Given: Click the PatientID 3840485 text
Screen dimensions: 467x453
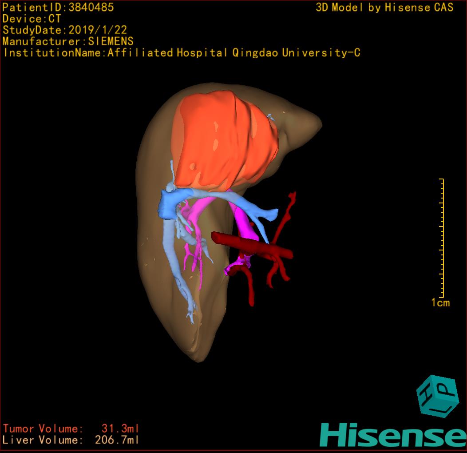Looking at the screenshot, I should coord(58,8).
